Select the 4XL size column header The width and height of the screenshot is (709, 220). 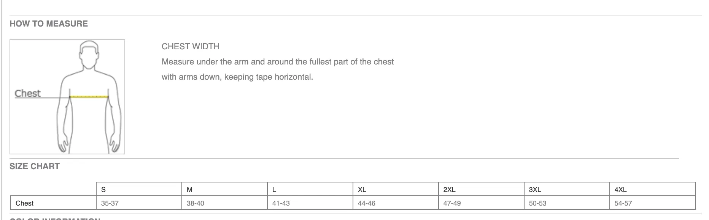pyautogui.click(x=652, y=189)
